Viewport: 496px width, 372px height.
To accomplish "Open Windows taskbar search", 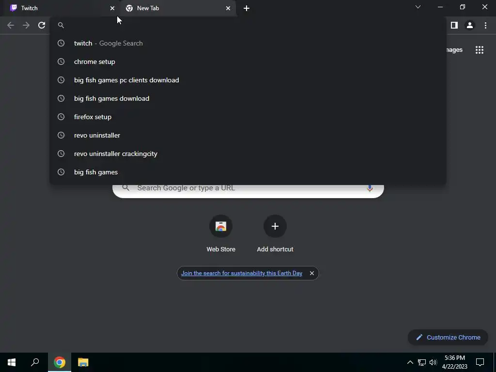I will click(35, 362).
